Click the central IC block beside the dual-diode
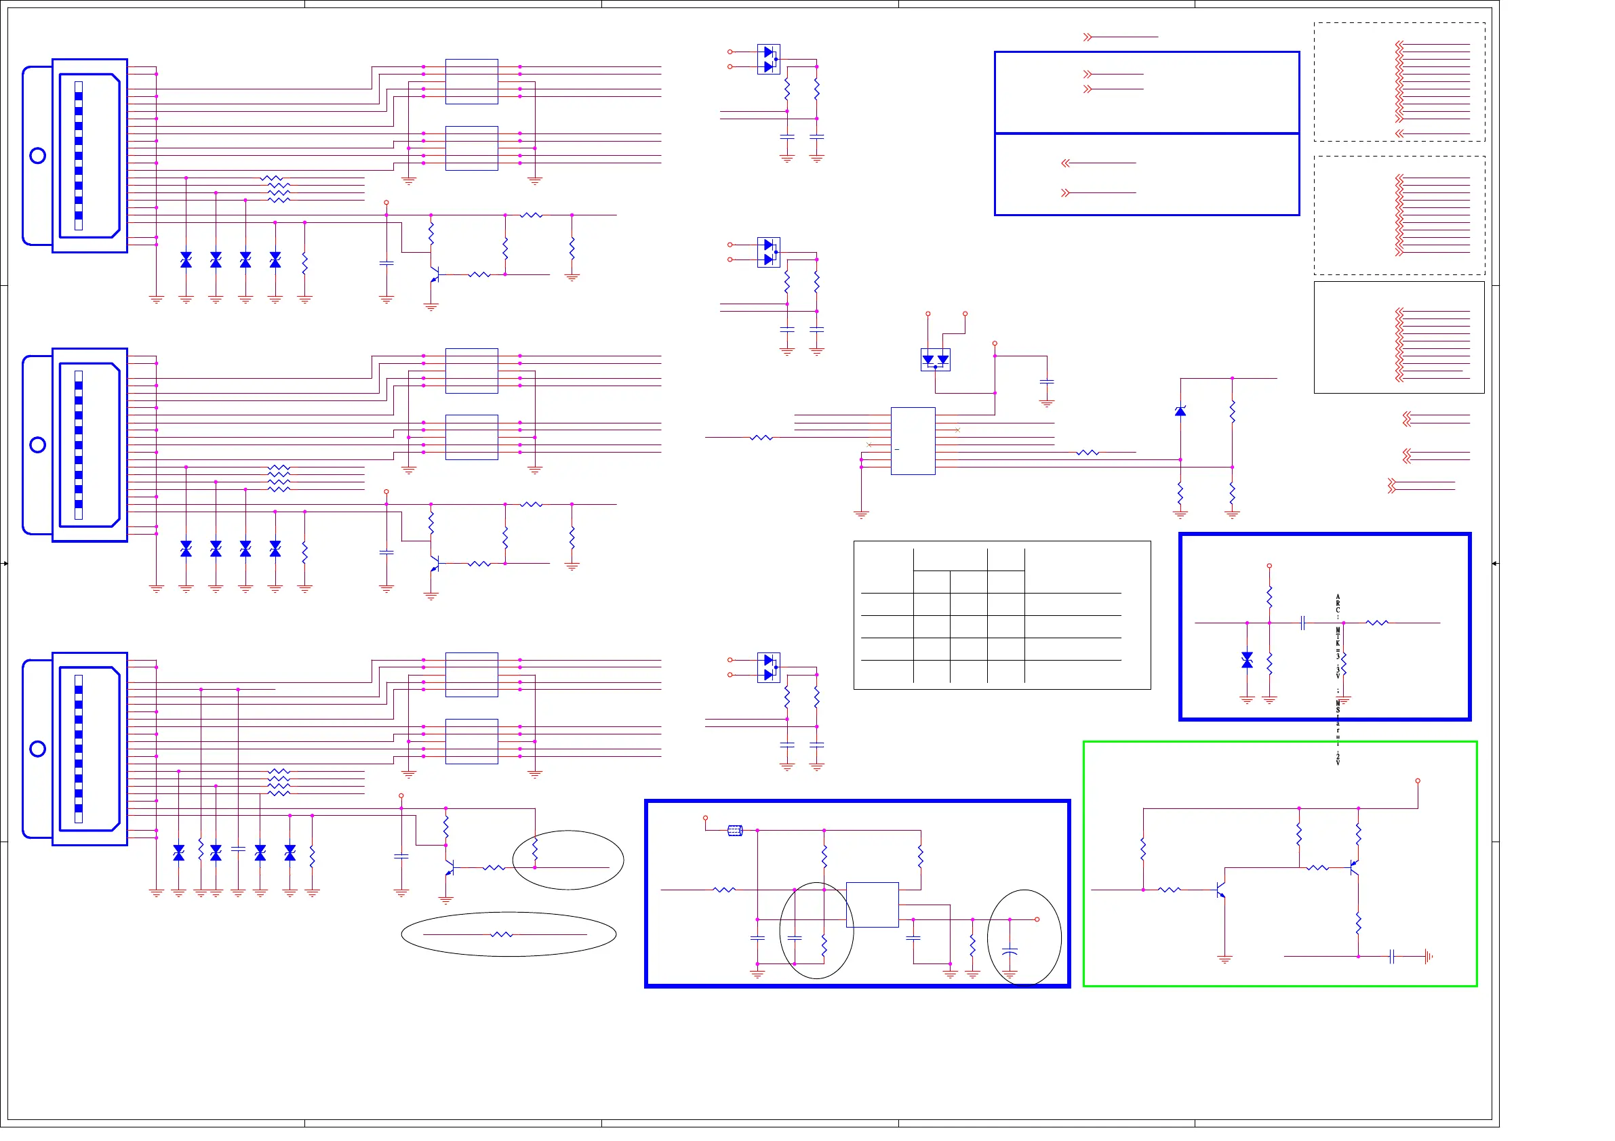Screen dimensions: 1615x1141 coord(913,441)
